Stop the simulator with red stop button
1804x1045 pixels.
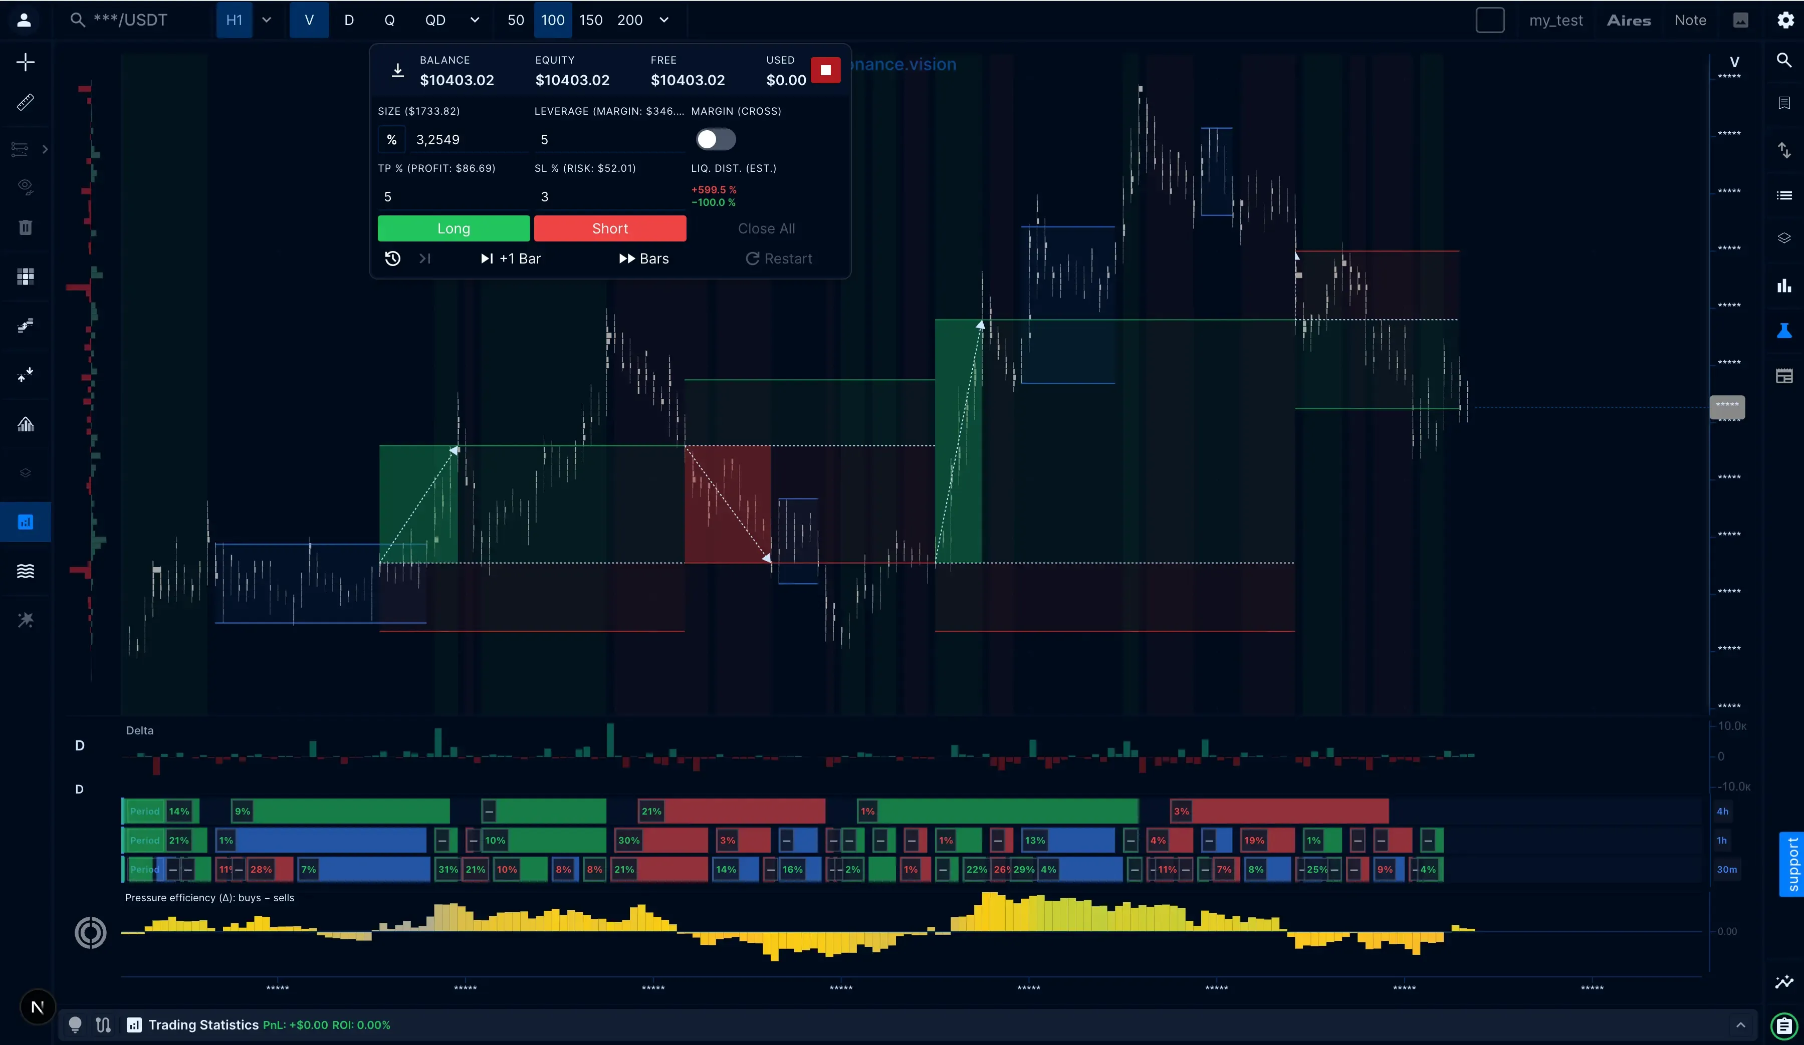(825, 70)
